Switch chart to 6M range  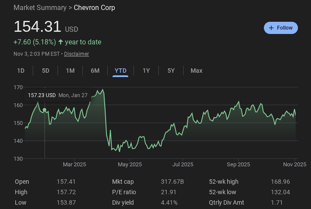pyautogui.click(x=95, y=71)
